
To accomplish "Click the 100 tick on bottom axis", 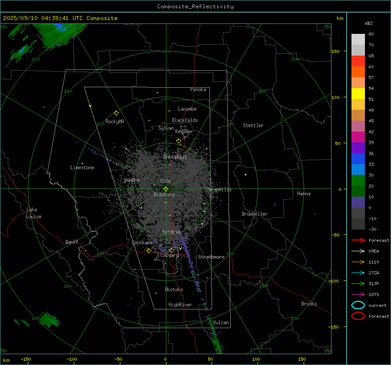I will click(256, 359).
